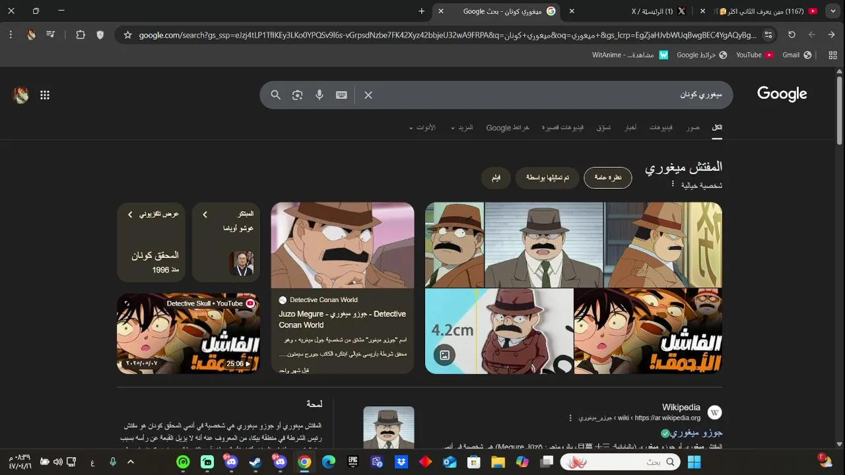Click the magnifier search icon in Google search box
Screen dimensions: 845x475
pyautogui.click(x=276, y=95)
